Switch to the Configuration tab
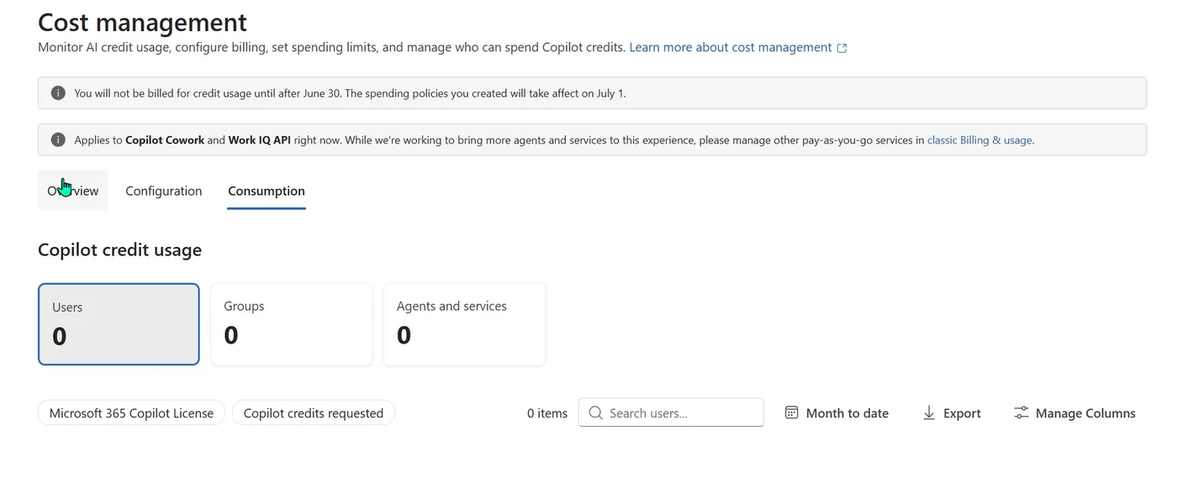Viewport: 1177px width, 504px height. click(x=164, y=191)
